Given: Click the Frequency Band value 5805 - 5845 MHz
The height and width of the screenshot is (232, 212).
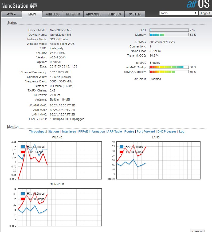Looking at the screenshot, I should click(61, 81).
